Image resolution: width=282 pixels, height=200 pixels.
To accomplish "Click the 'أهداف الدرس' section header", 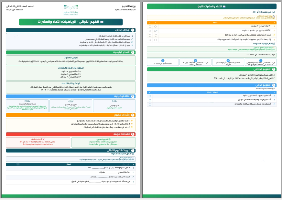I will click(71, 30).
